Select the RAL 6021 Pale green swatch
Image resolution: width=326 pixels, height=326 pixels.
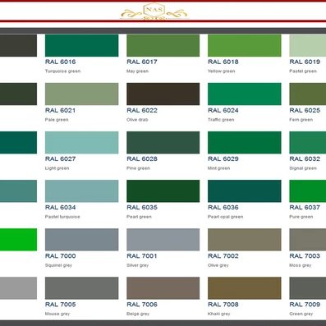81,94
